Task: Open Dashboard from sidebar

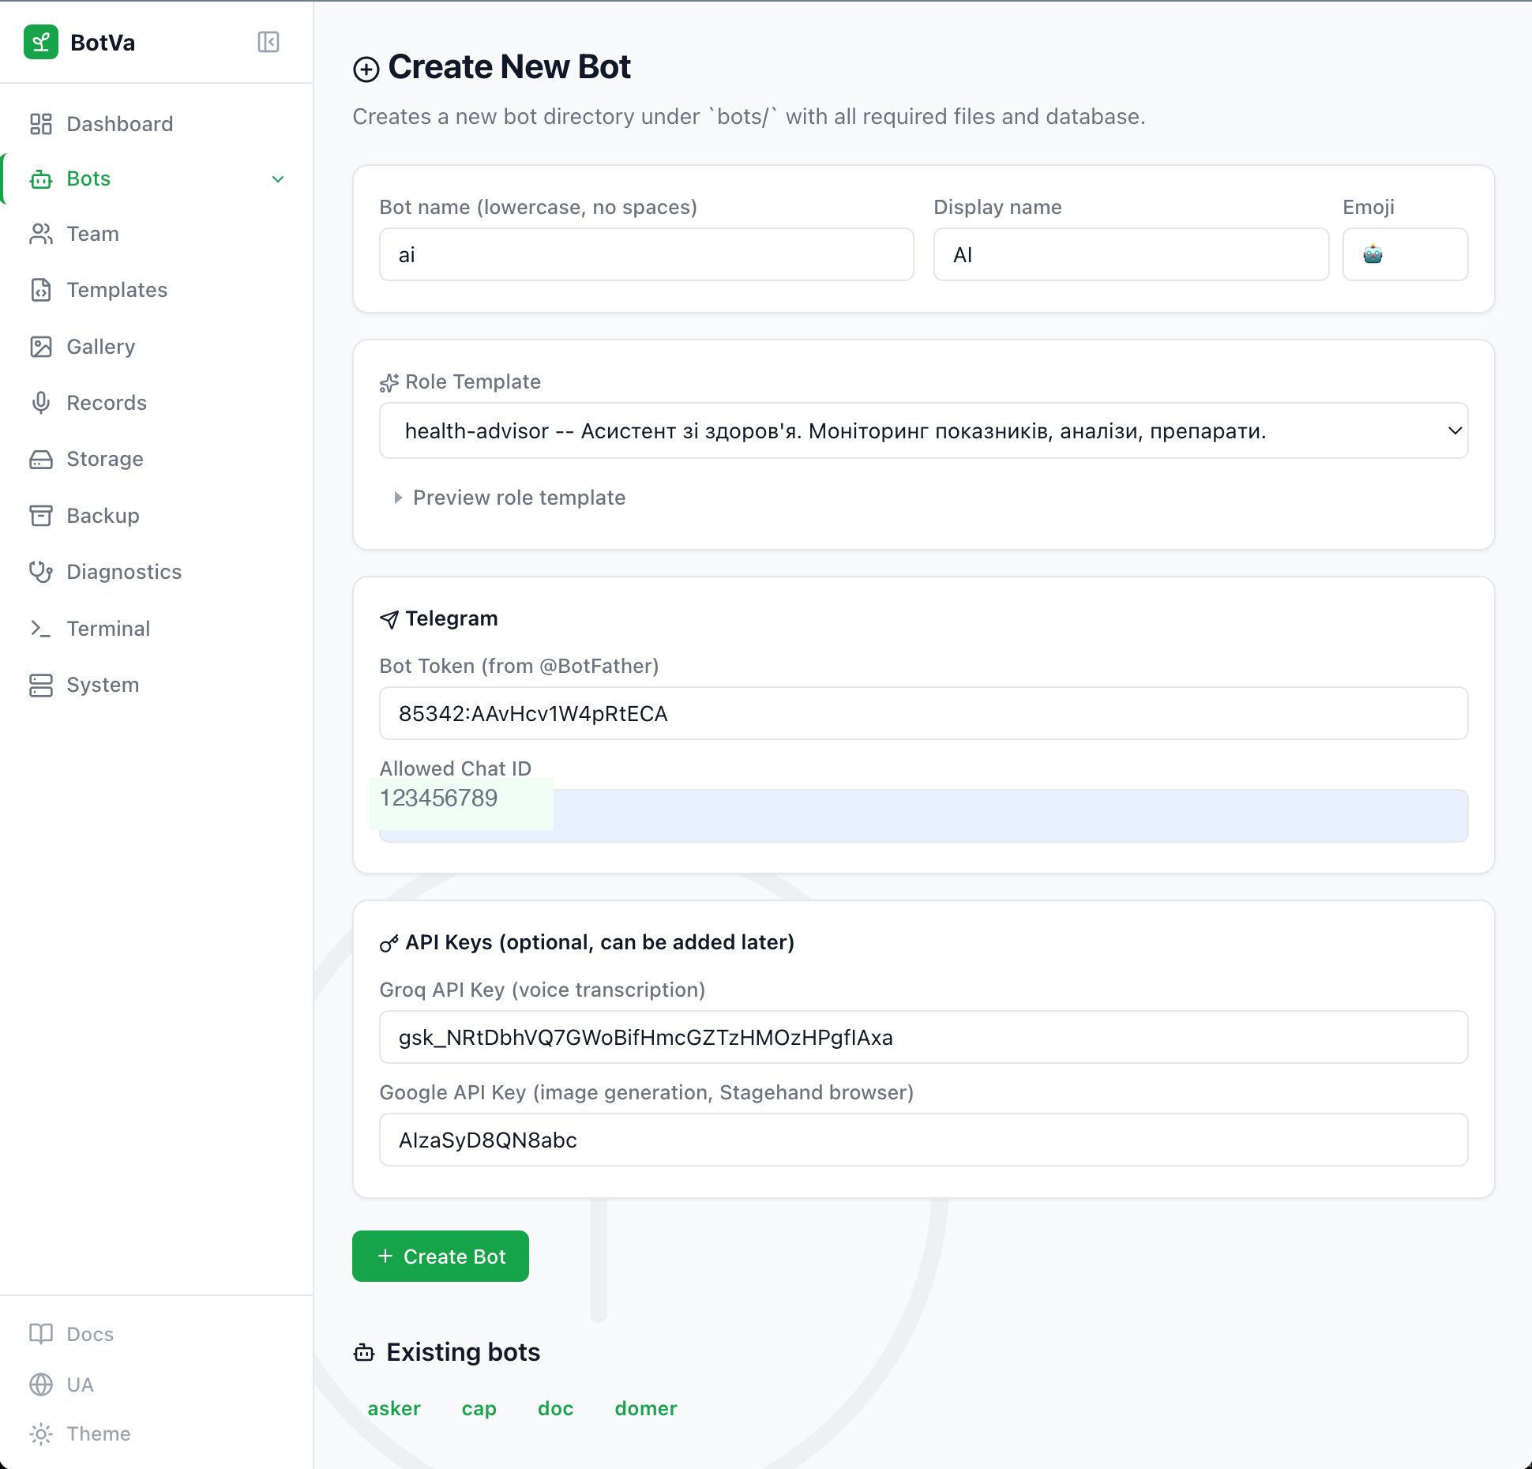Action: (119, 124)
